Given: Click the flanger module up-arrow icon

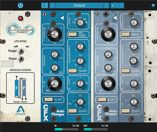Looking at the screenshot, I should (x=44, y=14).
